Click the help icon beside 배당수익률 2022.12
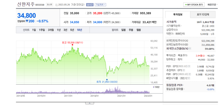The width and height of the screenshot is (223, 105). [189, 78]
